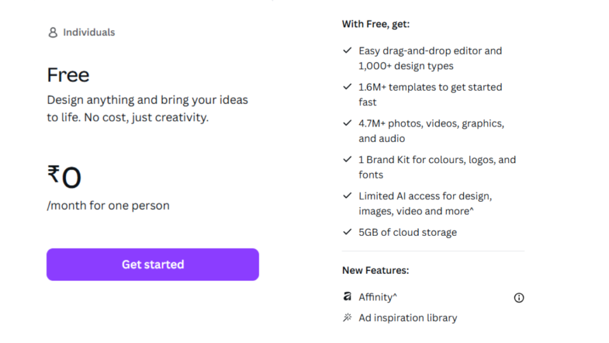
Task: Click the checkmark beside drag-and-drop editor feature
Action: point(347,50)
